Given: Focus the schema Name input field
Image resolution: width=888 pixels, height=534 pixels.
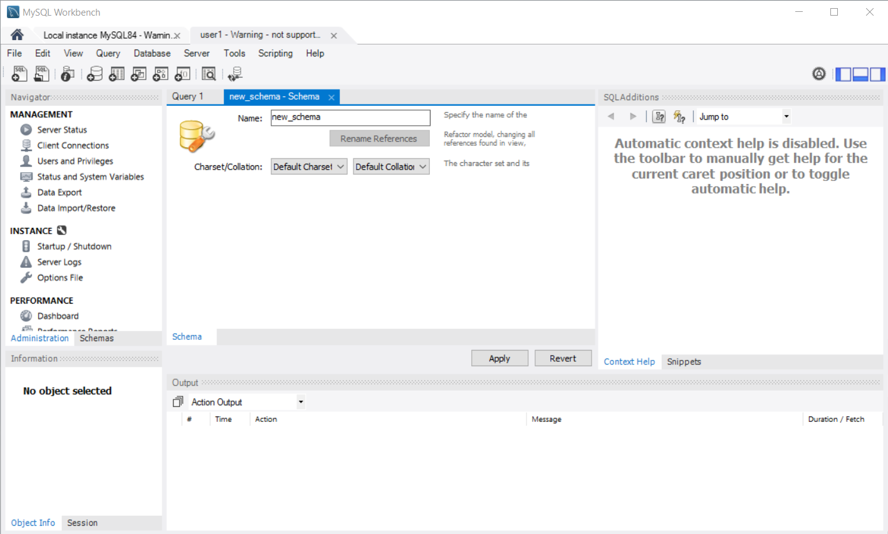Looking at the screenshot, I should [x=350, y=117].
